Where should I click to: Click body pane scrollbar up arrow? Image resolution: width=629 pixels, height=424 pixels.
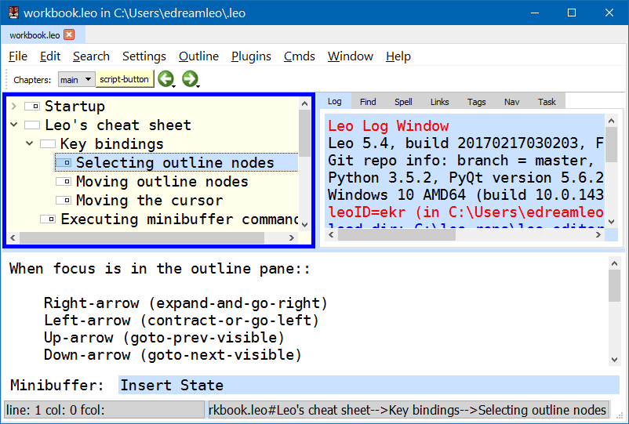click(614, 263)
